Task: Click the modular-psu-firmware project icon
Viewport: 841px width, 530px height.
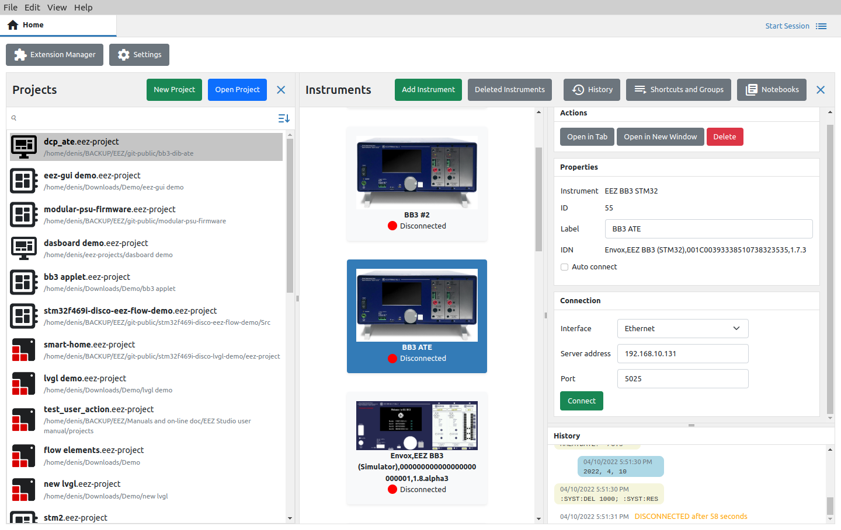Action: click(x=24, y=215)
